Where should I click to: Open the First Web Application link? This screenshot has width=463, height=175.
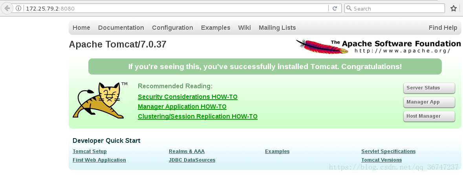[x=99, y=160]
